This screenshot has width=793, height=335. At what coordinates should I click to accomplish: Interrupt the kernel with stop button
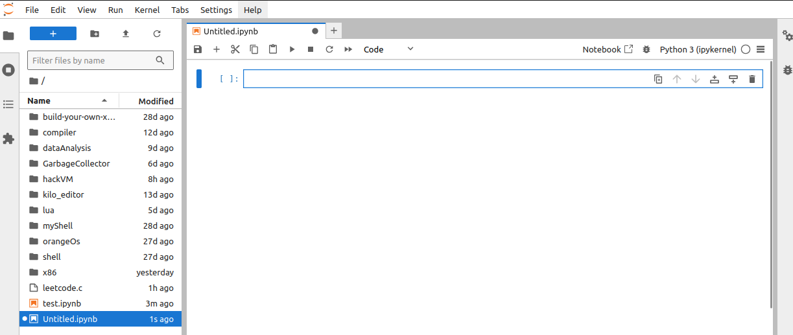click(x=311, y=49)
